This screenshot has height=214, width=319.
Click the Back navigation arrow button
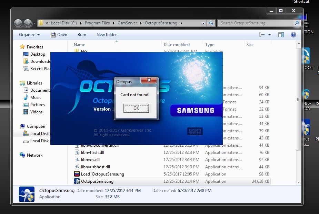point(18,23)
